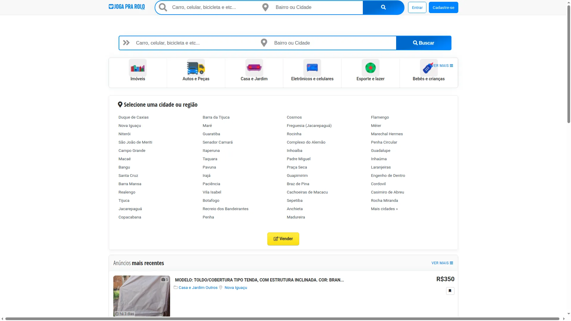The image size is (571, 321).
Task: Select Marechal Hermes
Action: pyautogui.click(x=387, y=134)
